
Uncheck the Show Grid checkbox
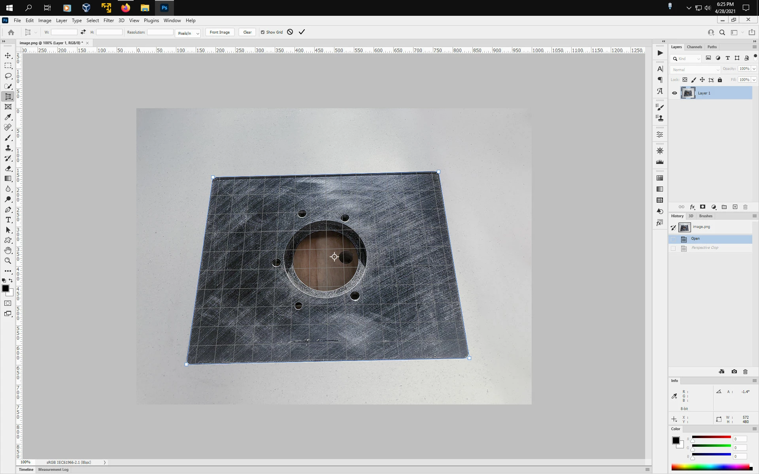262,32
